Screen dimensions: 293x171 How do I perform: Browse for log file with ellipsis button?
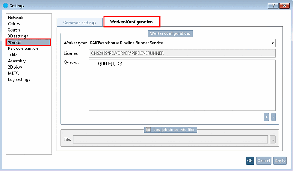[x=273, y=139]
